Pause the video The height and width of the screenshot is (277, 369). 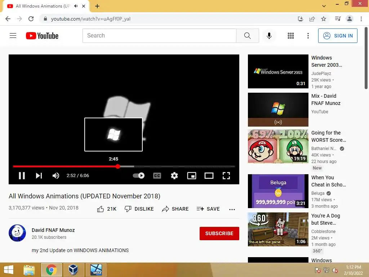(x=22, y=176)
